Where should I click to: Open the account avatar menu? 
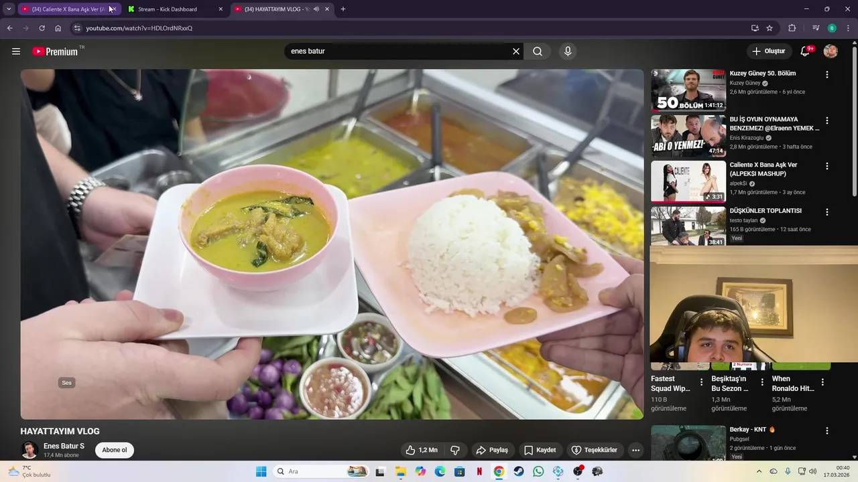pyautogui.click(x=831, y=52)
